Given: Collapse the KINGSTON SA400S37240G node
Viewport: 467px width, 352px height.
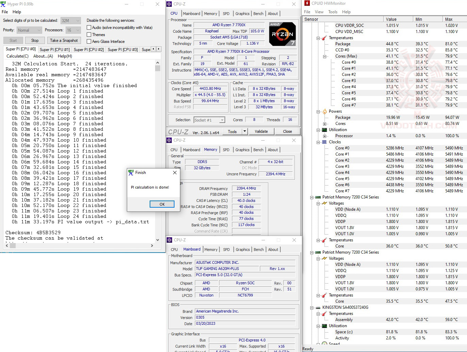Looking at the screenshot, I should (x=312, y=307).
